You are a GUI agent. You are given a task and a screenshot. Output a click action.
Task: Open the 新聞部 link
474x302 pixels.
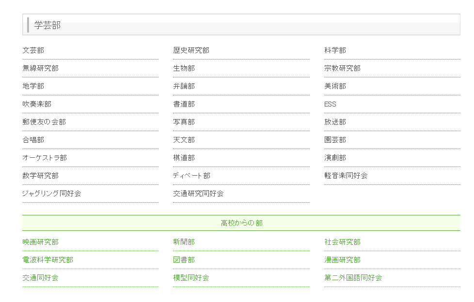pos(184,242)
